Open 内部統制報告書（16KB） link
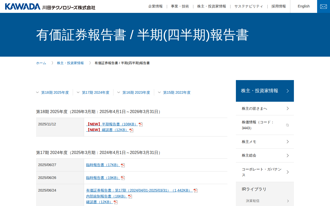This screenshot has height=206, width=330. point(107,196)
